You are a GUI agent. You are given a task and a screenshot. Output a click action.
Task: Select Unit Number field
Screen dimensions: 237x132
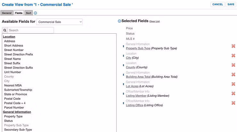pos(13,72)
